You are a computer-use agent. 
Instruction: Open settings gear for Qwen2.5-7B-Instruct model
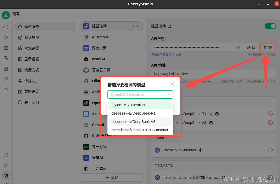click(x=201, y=150)
